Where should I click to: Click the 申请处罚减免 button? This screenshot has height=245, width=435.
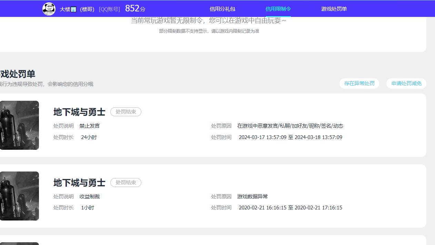(x=406, y=84)
